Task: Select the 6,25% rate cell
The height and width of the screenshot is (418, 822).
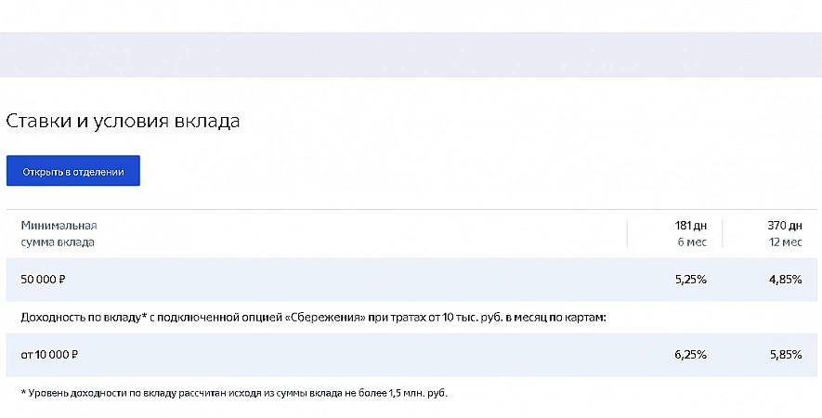Action: [x=691, y=354]
